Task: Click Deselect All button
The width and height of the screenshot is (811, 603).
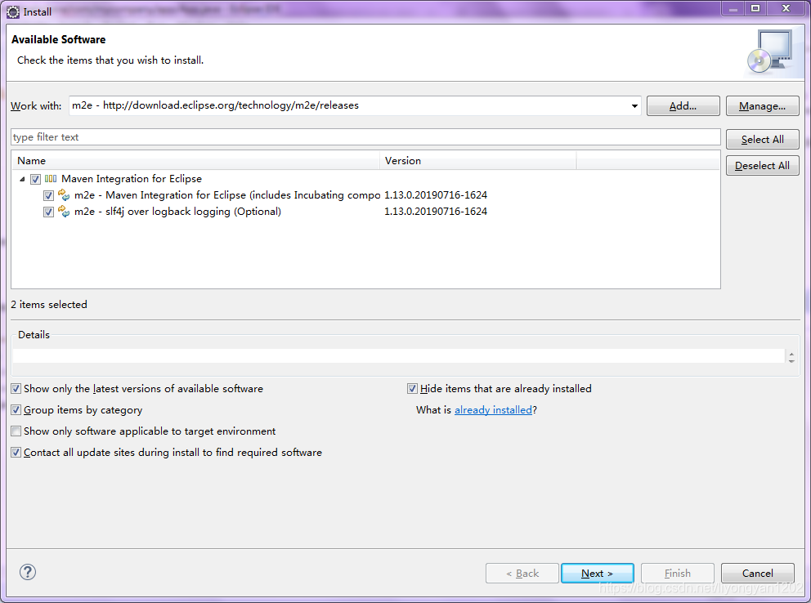Action: [763, 166]
